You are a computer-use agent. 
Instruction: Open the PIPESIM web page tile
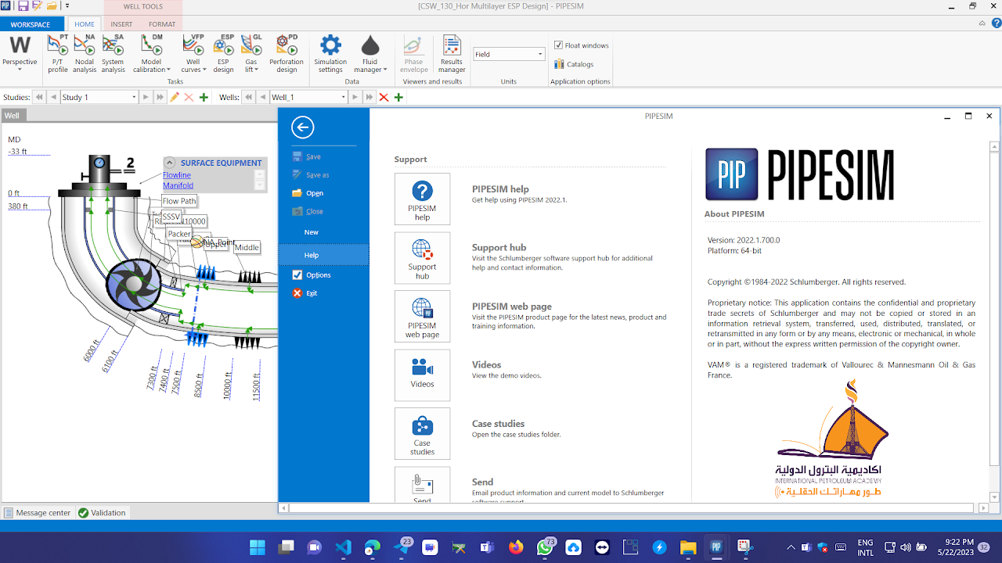click(x=422, y=316)
